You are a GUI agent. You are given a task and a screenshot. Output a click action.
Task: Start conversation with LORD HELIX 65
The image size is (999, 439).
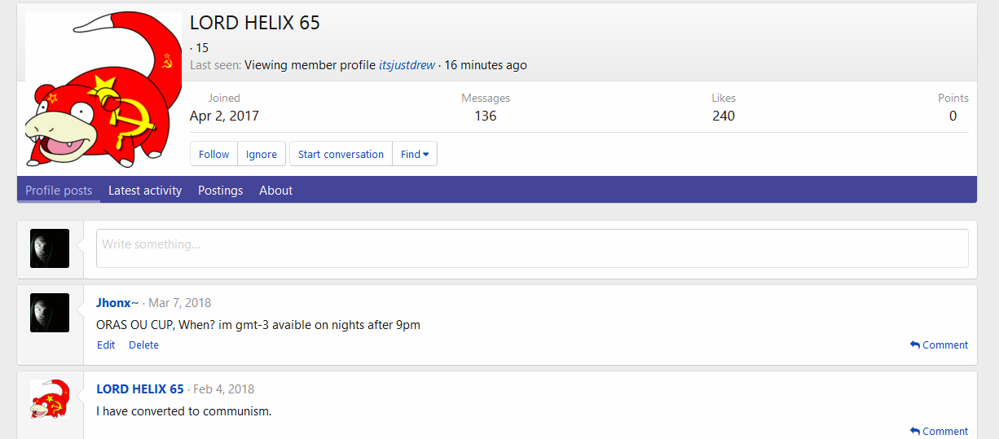[x=341, y=154]
